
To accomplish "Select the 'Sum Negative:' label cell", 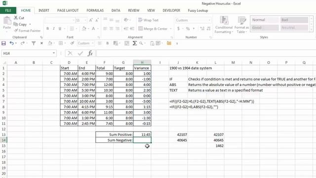I will click(114, 140).
